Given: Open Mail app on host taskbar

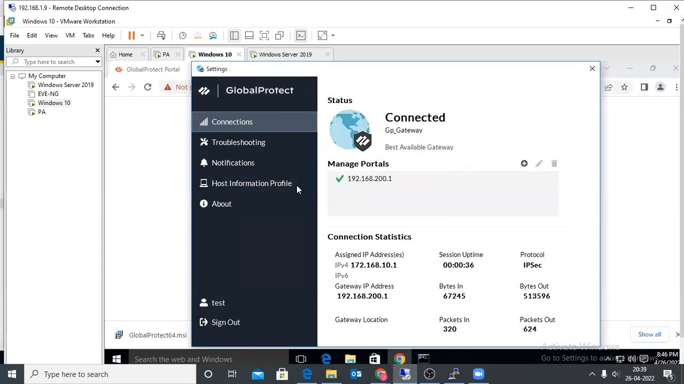Looking at the screenshot, I should pyautogui.click(x=258, y=374).
